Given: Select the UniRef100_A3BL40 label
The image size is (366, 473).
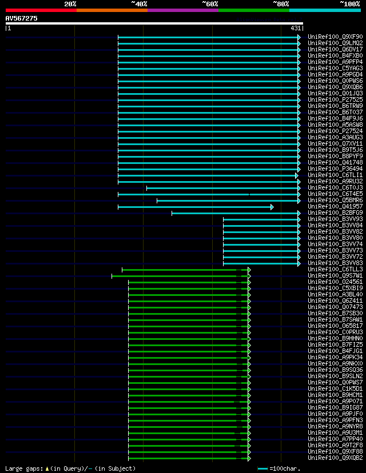Looking at the screenshot, I should [x=335, y=294].
